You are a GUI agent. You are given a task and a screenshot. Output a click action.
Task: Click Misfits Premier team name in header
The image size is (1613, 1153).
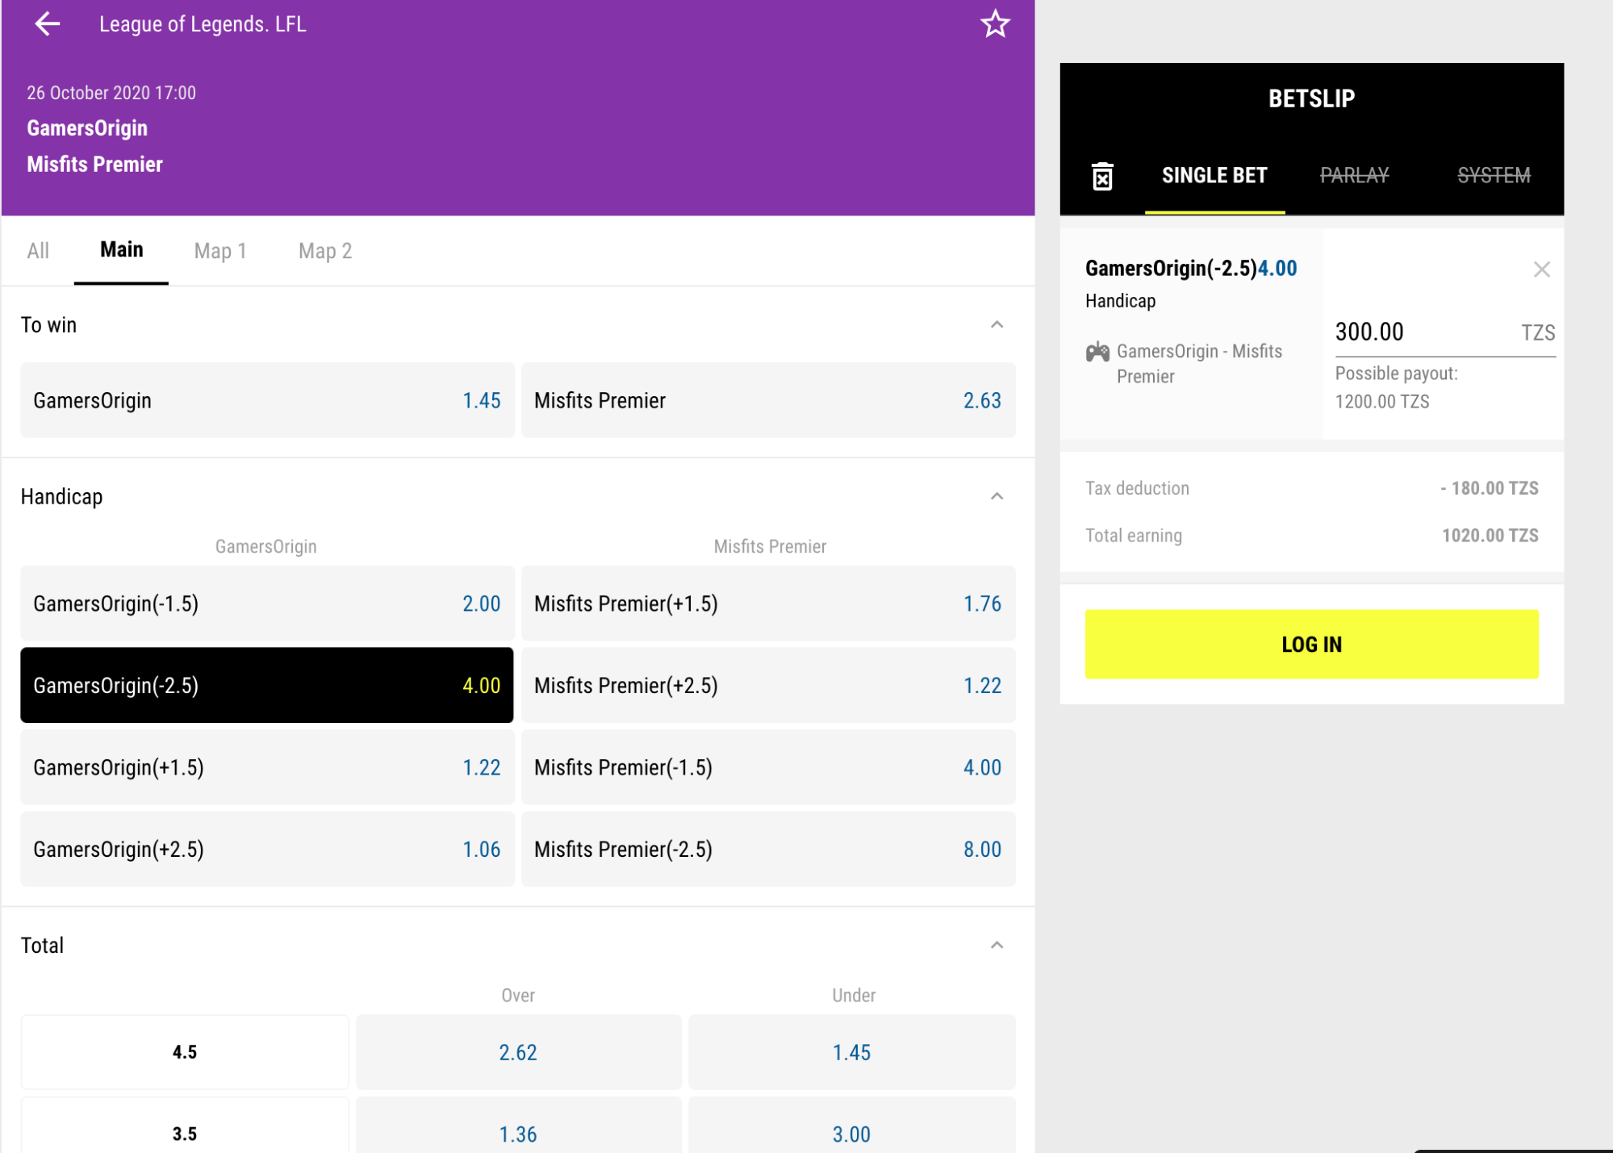pyautogui.click(x=94, y=165)
